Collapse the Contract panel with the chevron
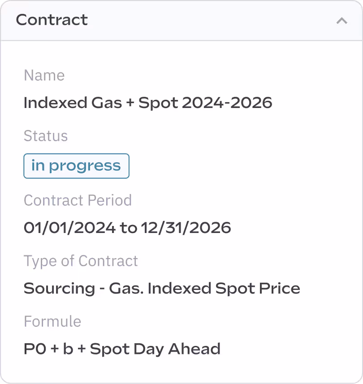 pos(341,21)
